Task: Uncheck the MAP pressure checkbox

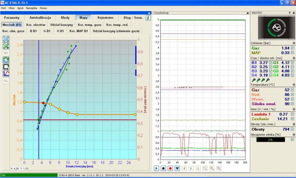Action: 293,53
